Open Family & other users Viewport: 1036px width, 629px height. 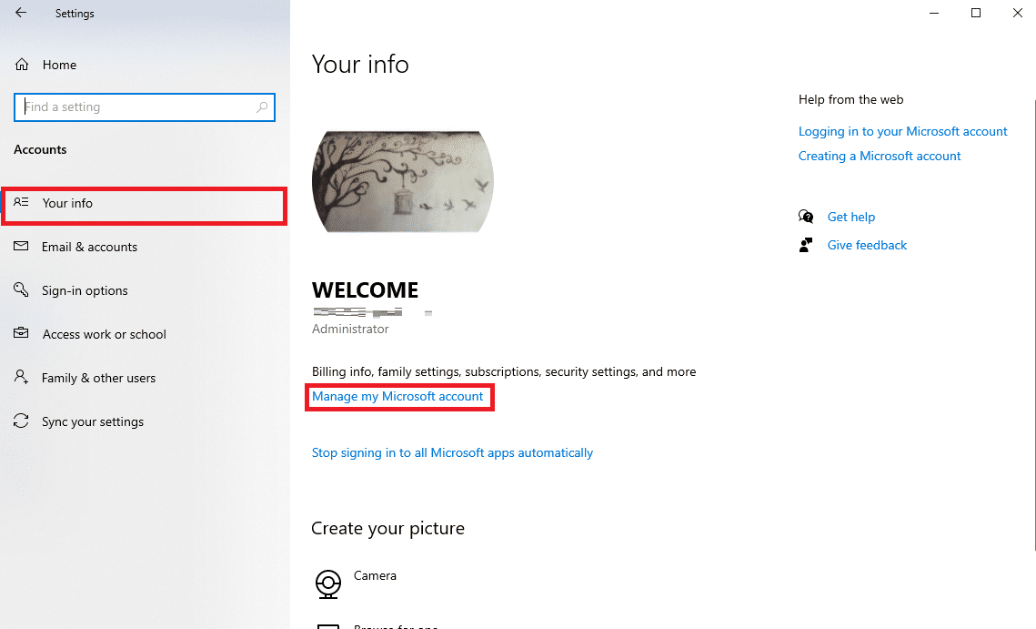coord(98,378)
